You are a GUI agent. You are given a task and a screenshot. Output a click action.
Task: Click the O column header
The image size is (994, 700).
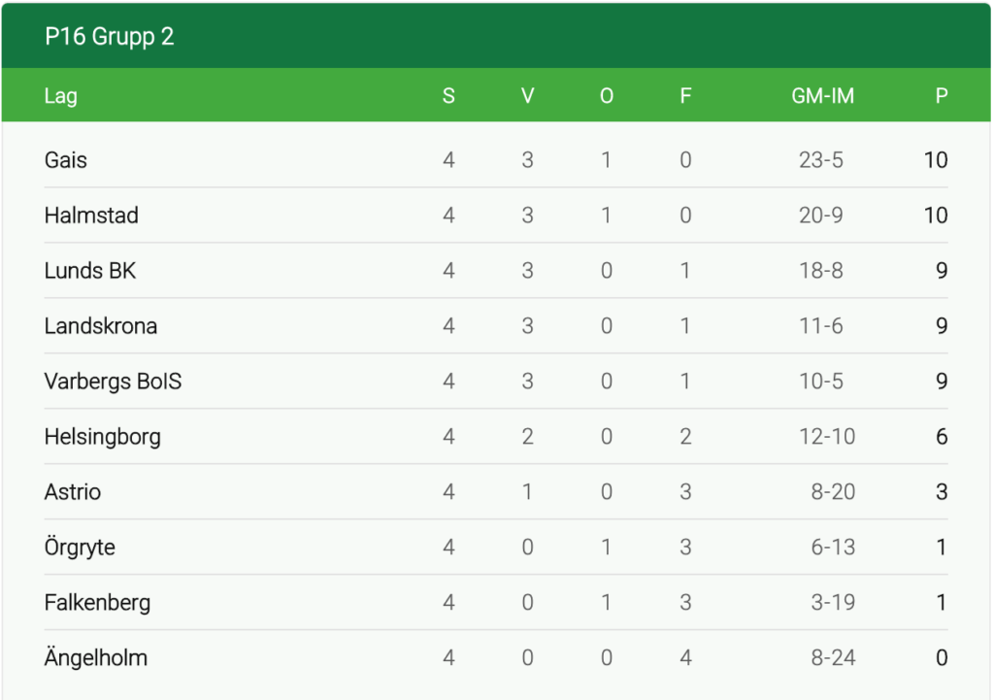pos(607,96)
